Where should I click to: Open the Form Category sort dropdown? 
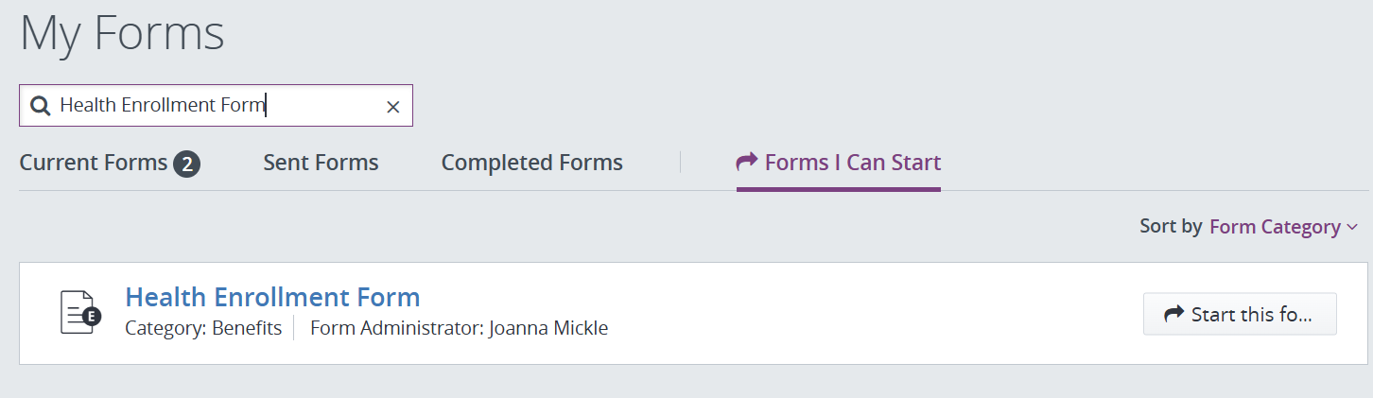pos(1283,227)
